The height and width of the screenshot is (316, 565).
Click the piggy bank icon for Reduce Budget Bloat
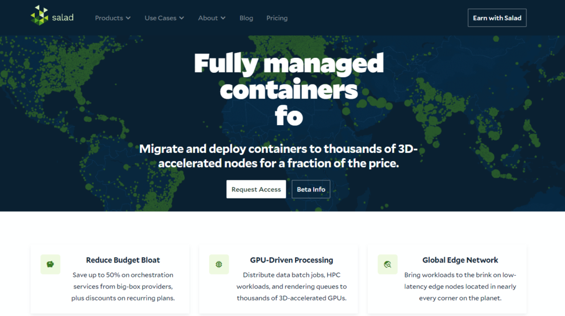pyautogui.click(x=50, y=264)
